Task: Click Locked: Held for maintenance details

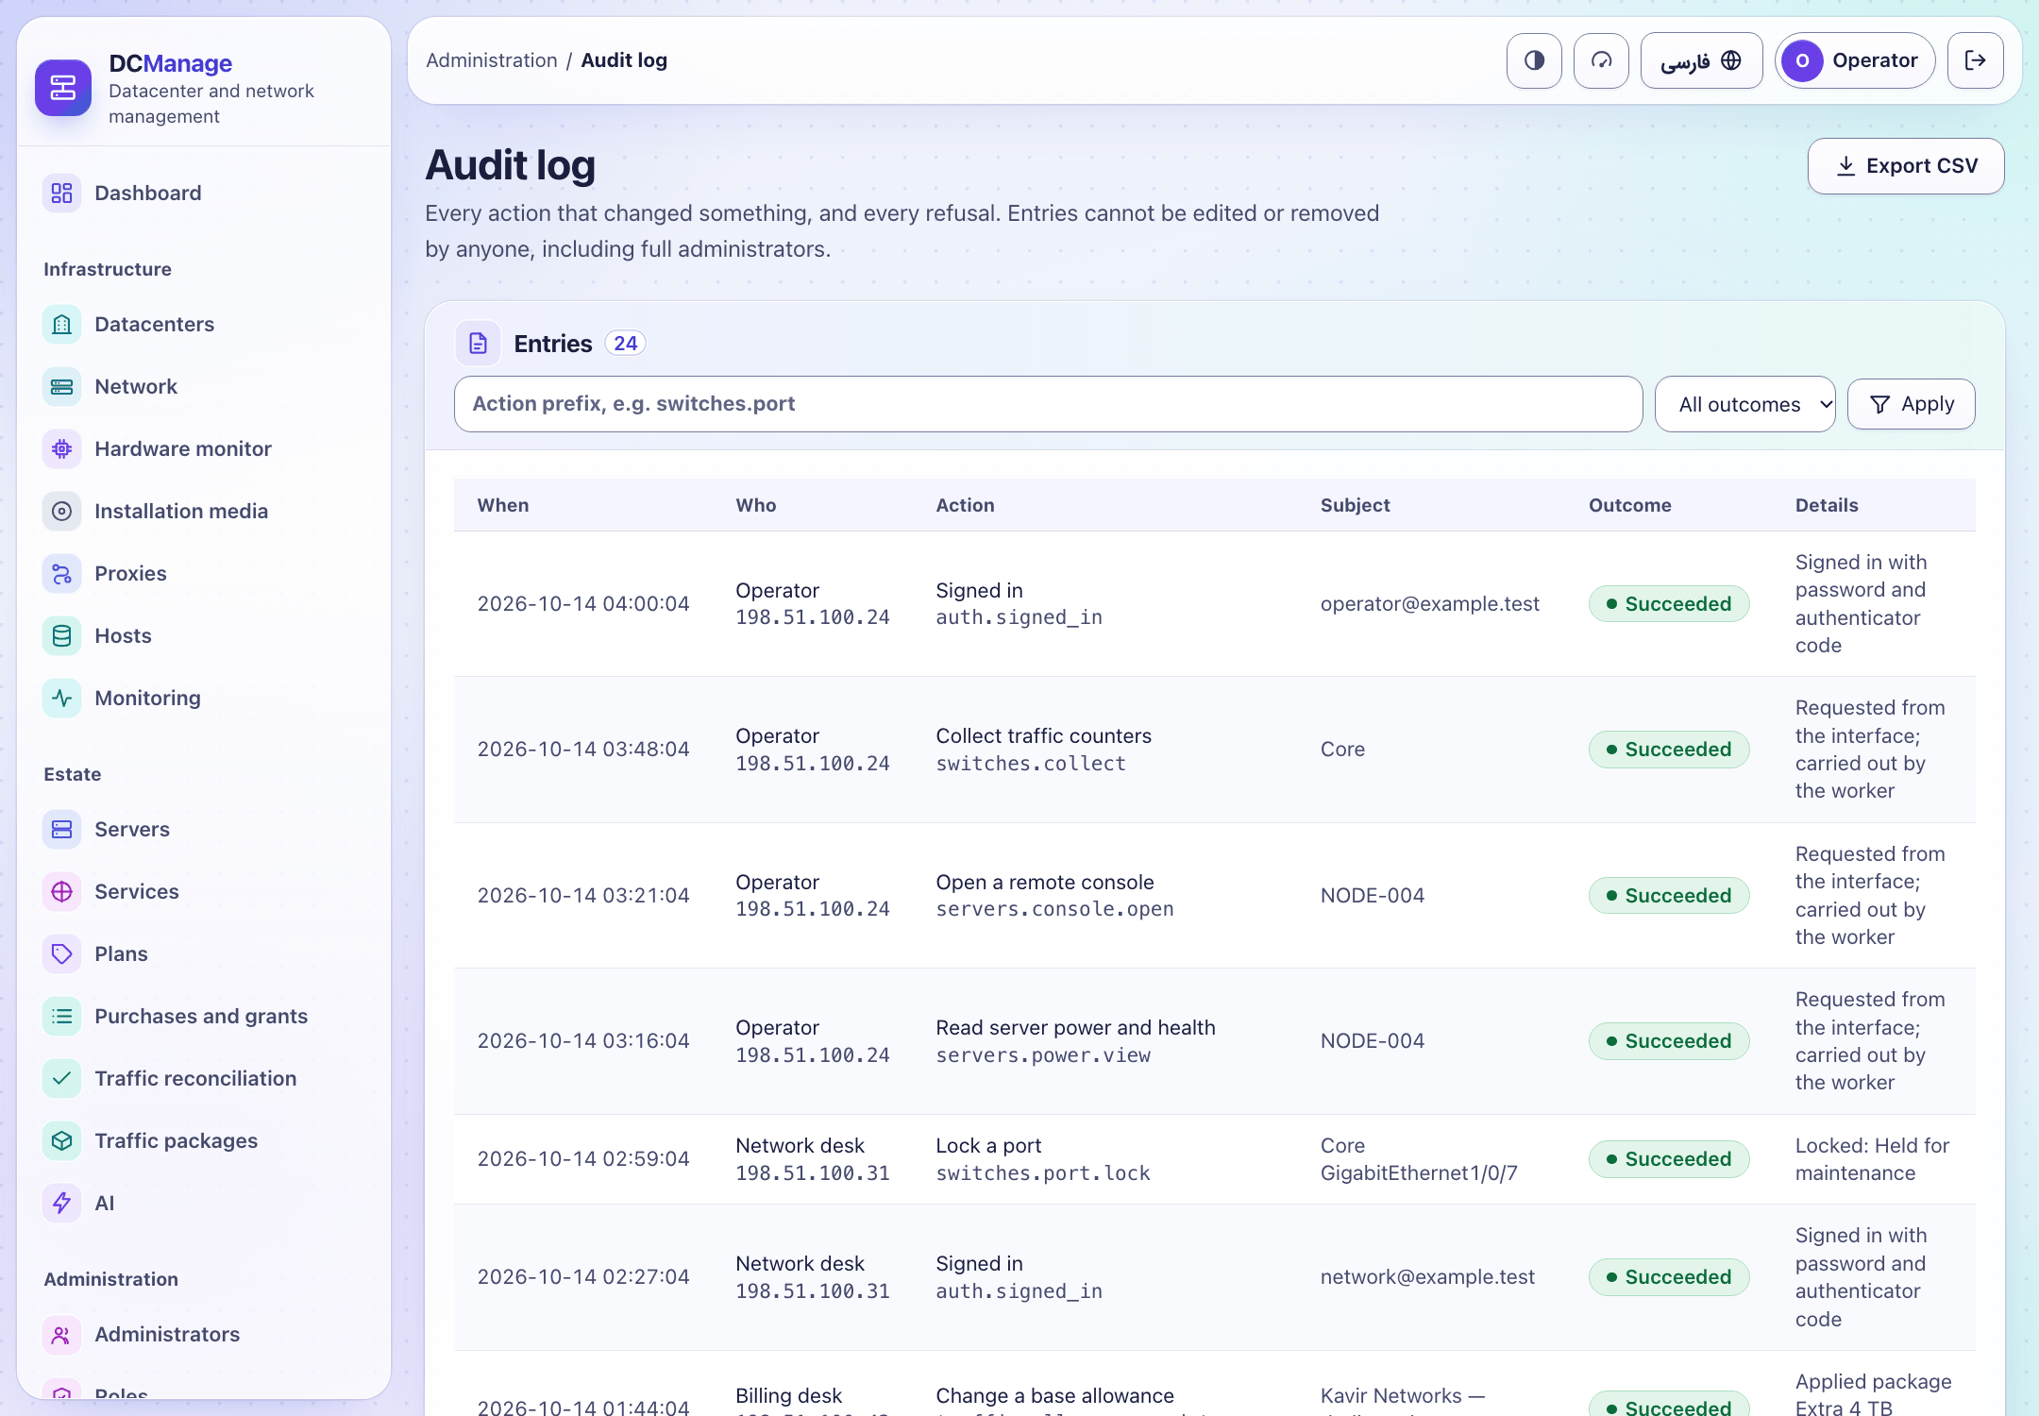Action: [x=1872, y=1159]
